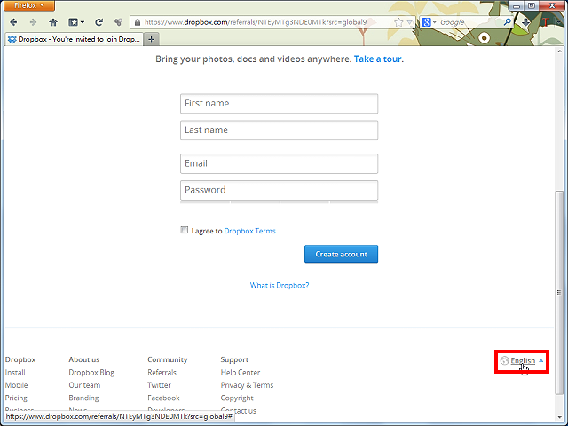Open the Firefox application menu

29,5
